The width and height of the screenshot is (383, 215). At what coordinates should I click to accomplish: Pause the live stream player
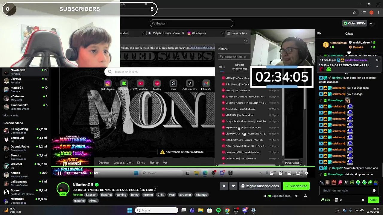[x=59, y=173]
